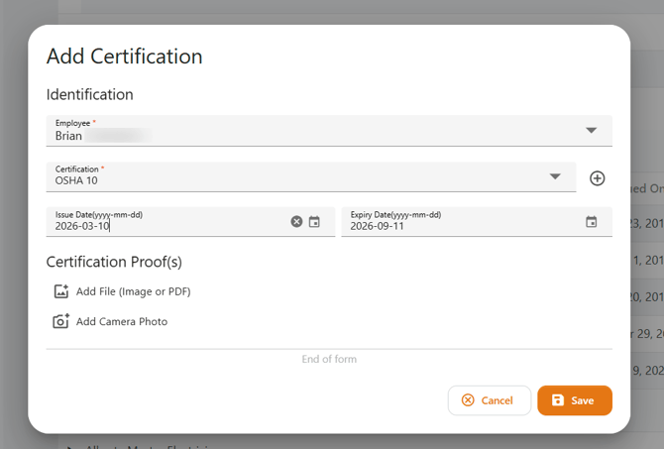664x449 pixels.
Task: Open the Issue Date calendar picker
Action: (x=314, y=222)
